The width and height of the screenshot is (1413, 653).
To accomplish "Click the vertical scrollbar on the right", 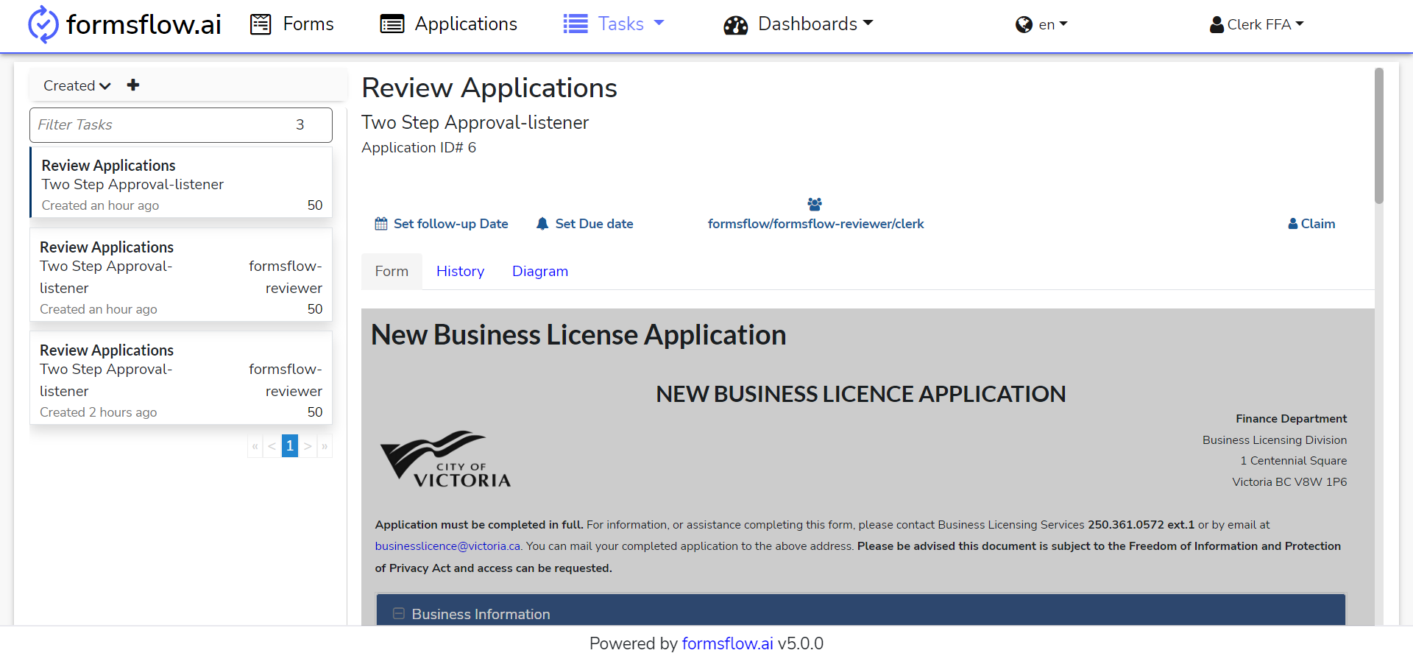I will click(1379, 136).
